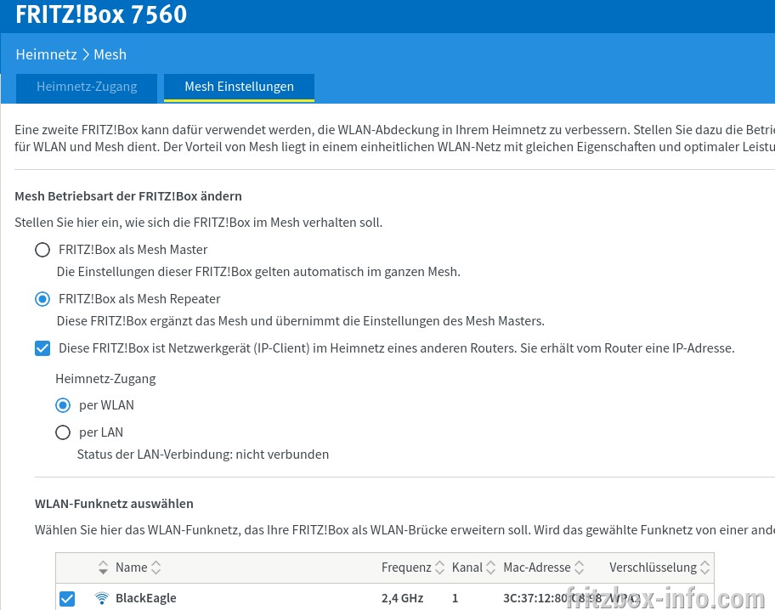Click the 3C:37:12:80 MAC address cell
This screenshot has height=610, width=775.
(x=552, y=598)
